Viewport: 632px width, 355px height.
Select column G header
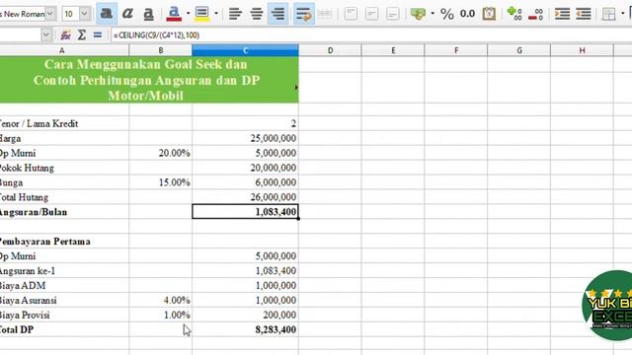point(519,50)
